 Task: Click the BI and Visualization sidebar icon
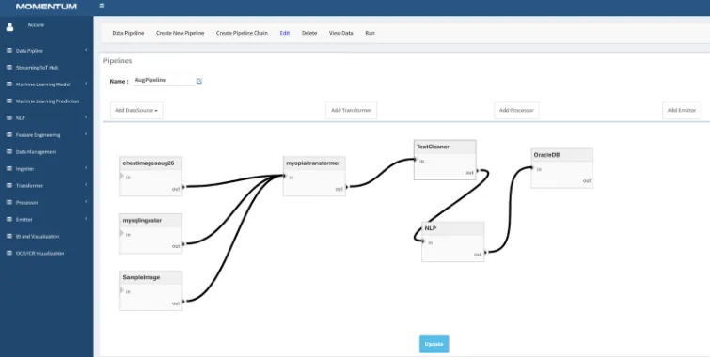click(x=9, y=236)
